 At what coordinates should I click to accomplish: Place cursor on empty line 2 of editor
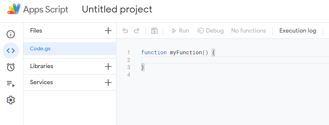tap(235, 60)
